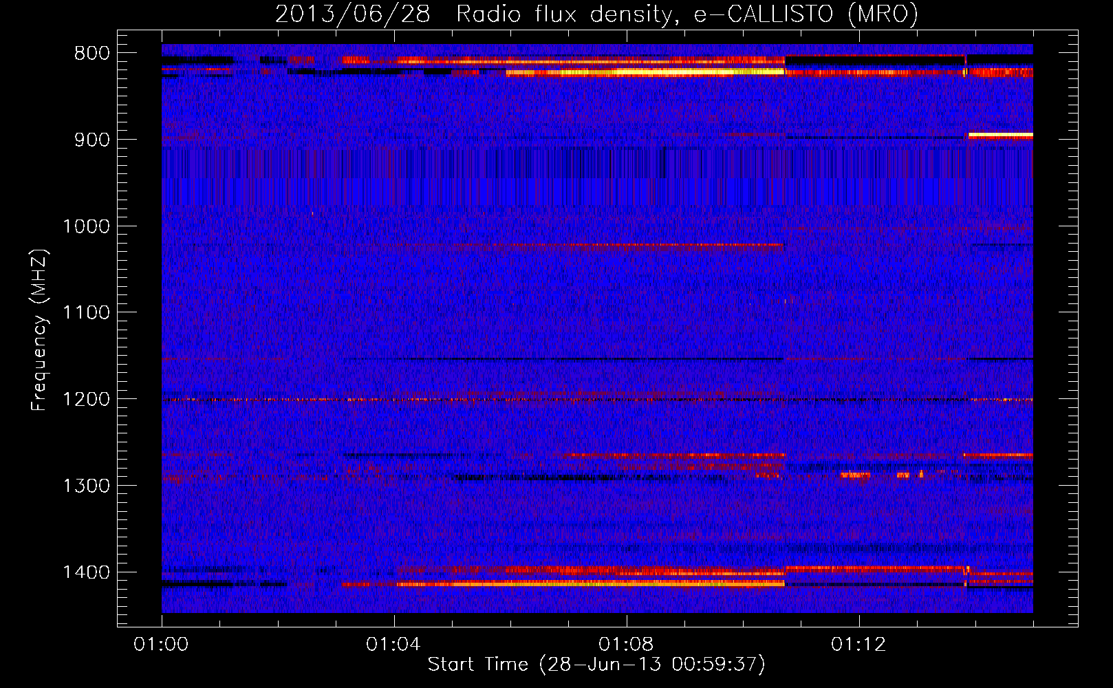1113x688 pixels.
Task: Click the 1200 frequency tick label
Action: 86,400
